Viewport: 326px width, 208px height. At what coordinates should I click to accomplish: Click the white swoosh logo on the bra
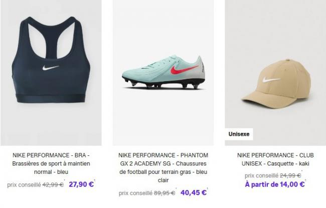click(51, 67)
